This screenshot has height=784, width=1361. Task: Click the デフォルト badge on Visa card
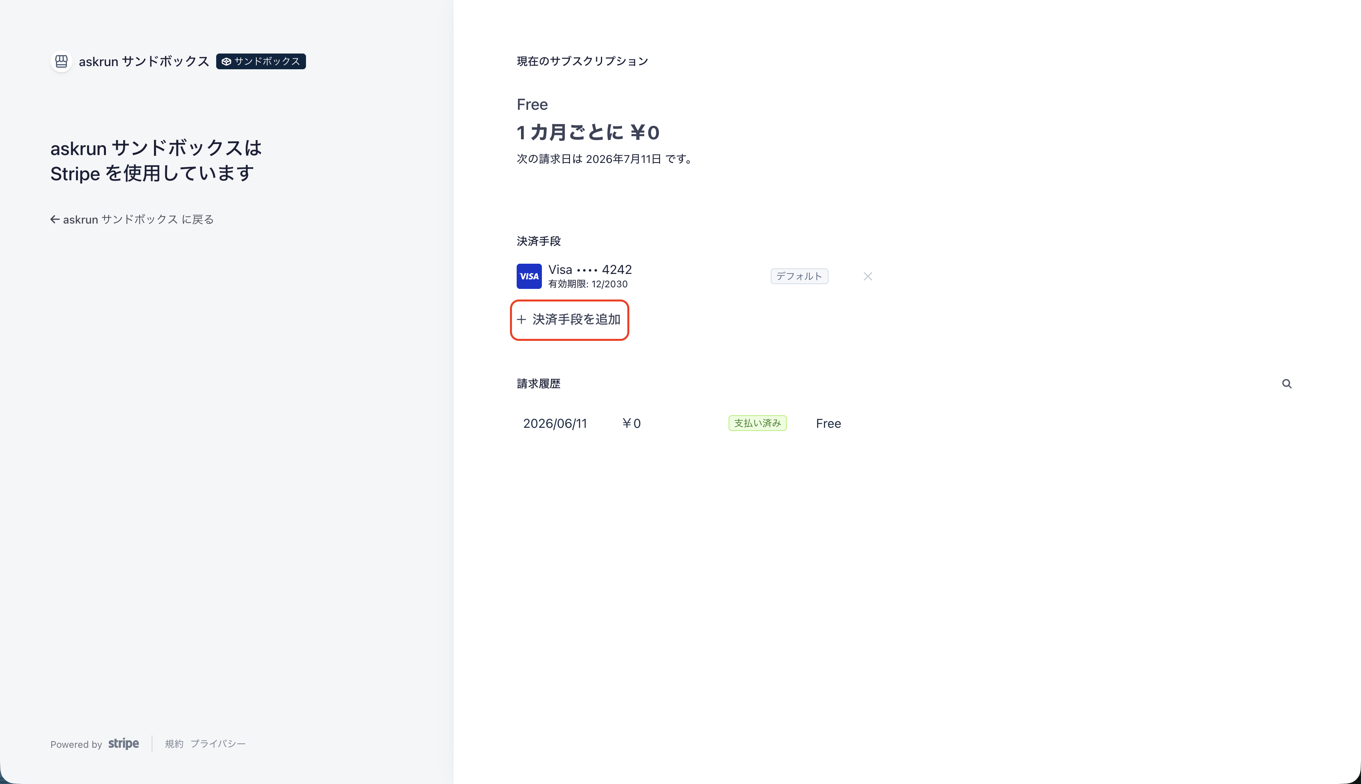coord(799,276)
